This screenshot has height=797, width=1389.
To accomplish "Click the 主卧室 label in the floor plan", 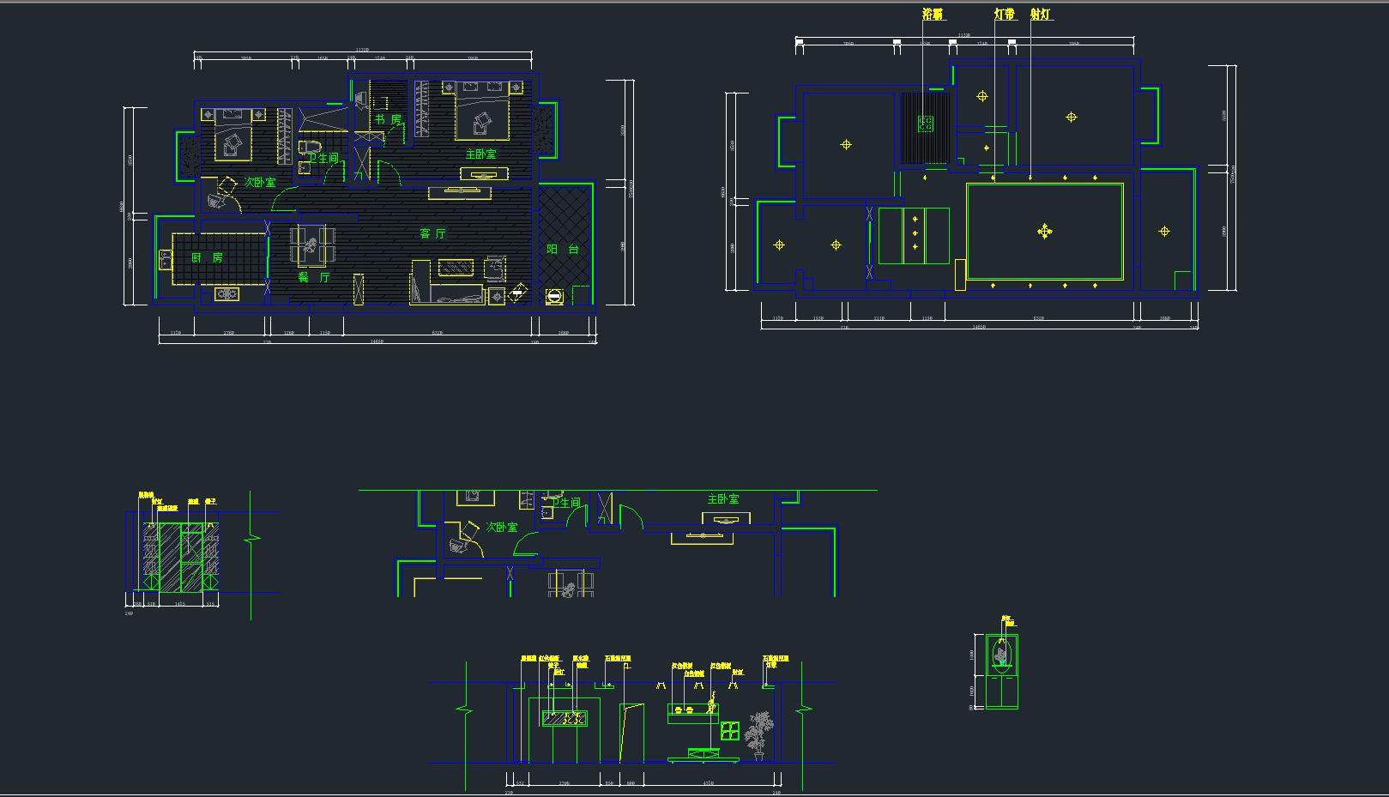I will click(x=480, y=154).
